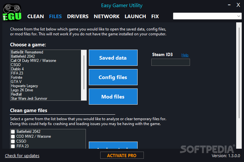Open the Steam ID3 Help link
Screen dimensions: 244x162
tap(185, 55)
